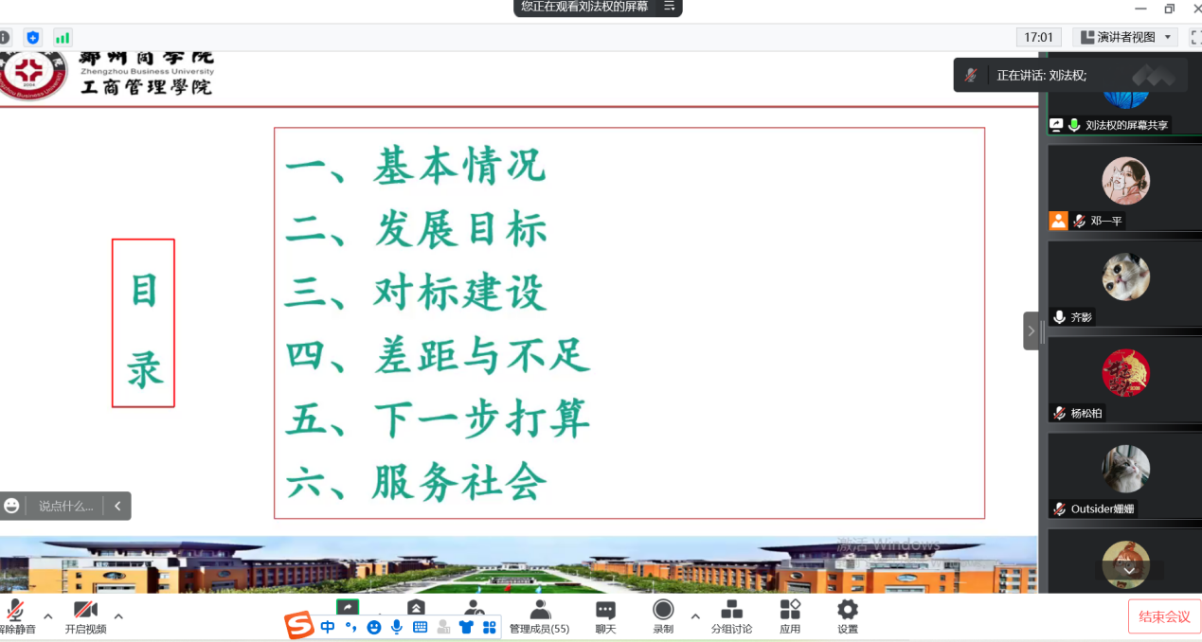1202x642 pixels.
Task: Open 分组讨论 breakout rooms
Action: click(731, 616)
